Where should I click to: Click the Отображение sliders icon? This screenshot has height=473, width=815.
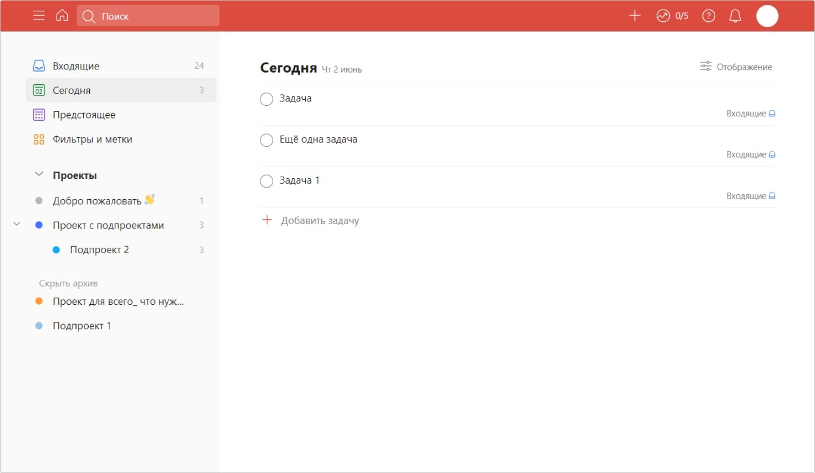point(706,66)
